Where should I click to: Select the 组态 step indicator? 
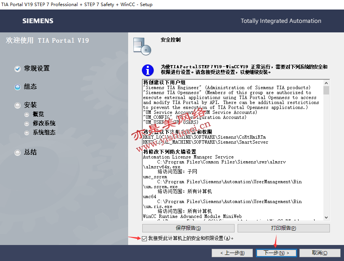18,87
